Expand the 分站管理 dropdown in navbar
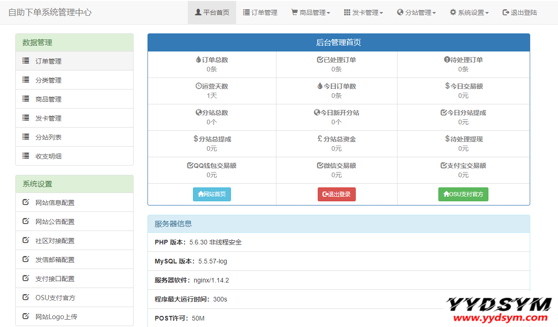The image size is (558, 327). point(416,13)
